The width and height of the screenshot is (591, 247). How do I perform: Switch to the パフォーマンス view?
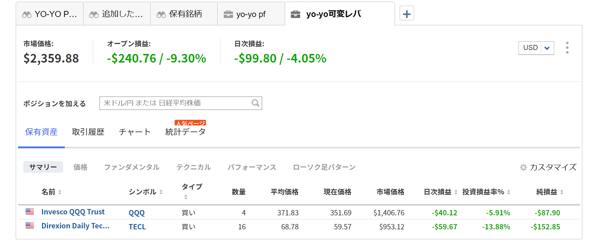(252, 167)
